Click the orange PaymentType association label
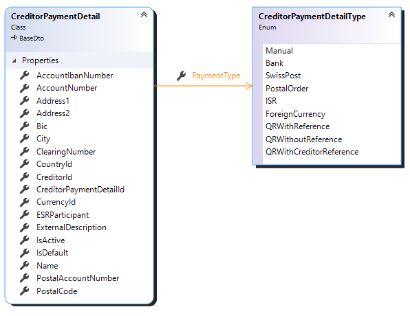The image size is (410, 316). coord(216,76)
